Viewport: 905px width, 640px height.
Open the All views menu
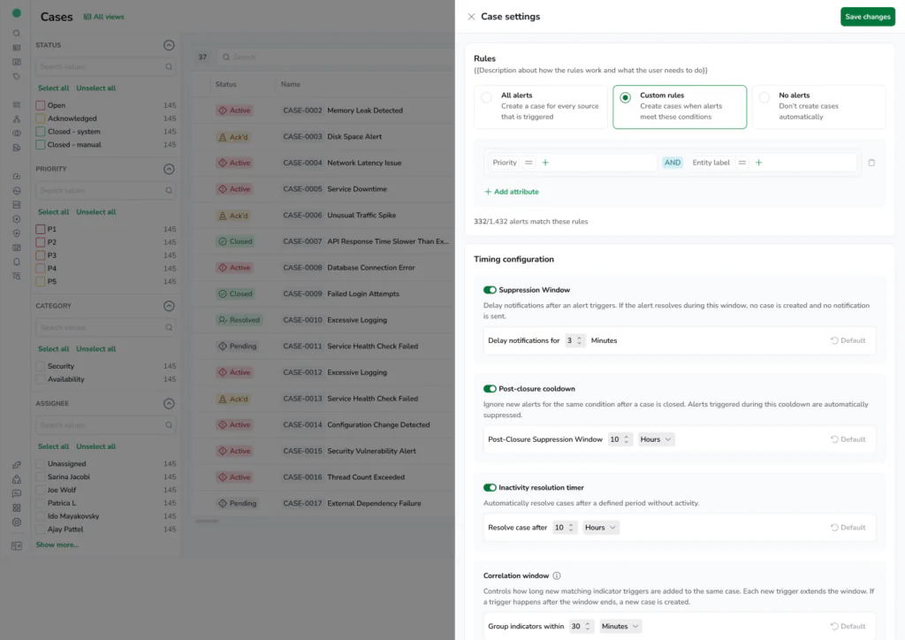(104, 17)
